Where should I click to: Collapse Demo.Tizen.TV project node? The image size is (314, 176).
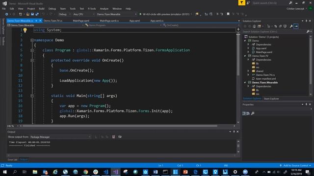pyautogui.click(x=245, y=56)
